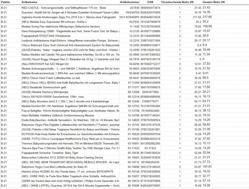The width and height of the screenshot is (249, 189).
Task: Click the "Einzubuchende" column header
Action: pyautogui.click(x=171, y=2)
